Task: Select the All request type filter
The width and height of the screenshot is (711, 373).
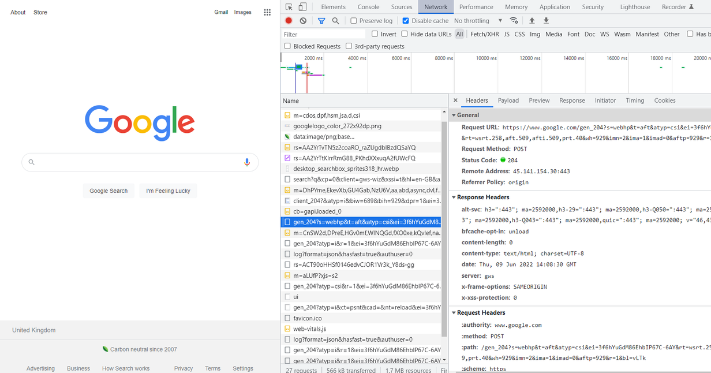Action: click(x=459, y=34)
